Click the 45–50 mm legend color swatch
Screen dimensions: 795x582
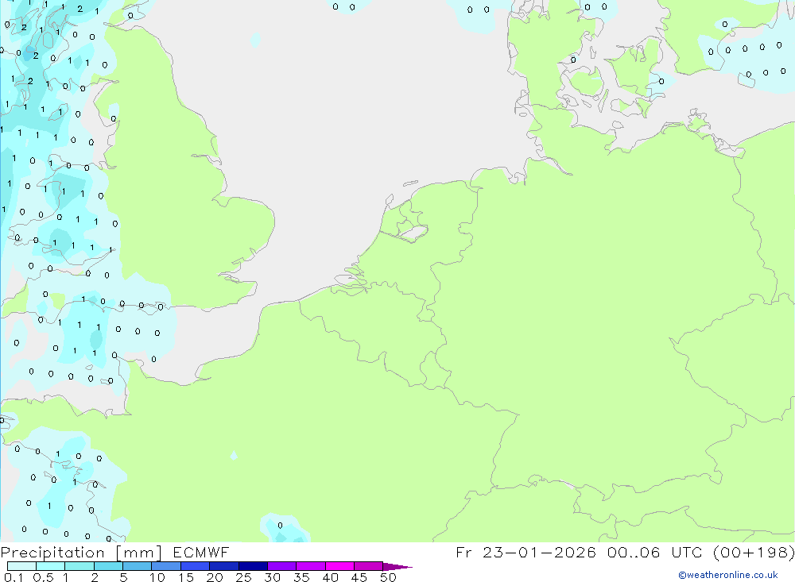369,566
